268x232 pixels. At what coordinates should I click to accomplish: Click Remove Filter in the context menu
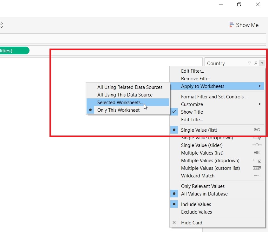(x=195, y=79)
